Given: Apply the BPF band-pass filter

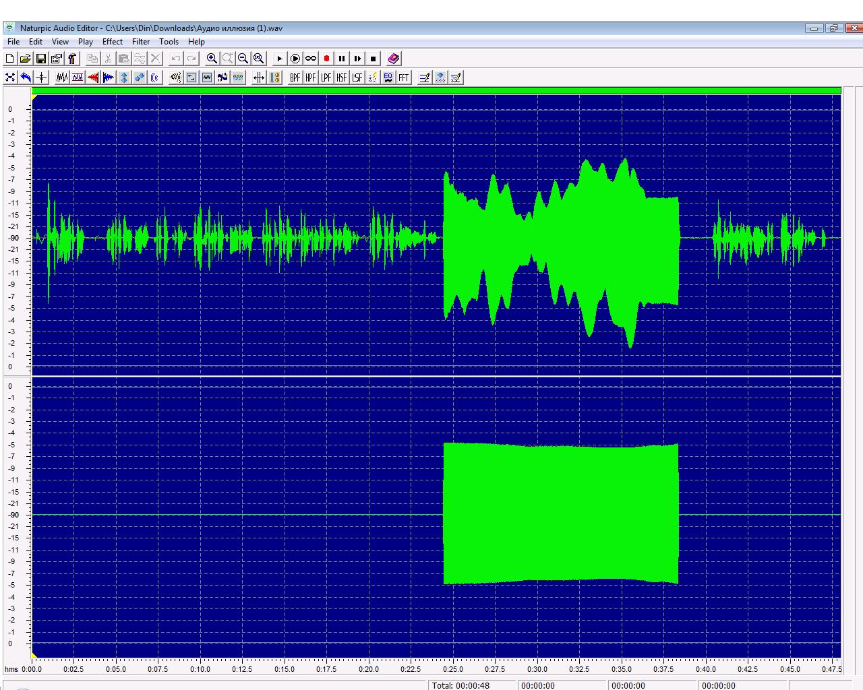Looking at the screenshot, I should coord(295,77).
